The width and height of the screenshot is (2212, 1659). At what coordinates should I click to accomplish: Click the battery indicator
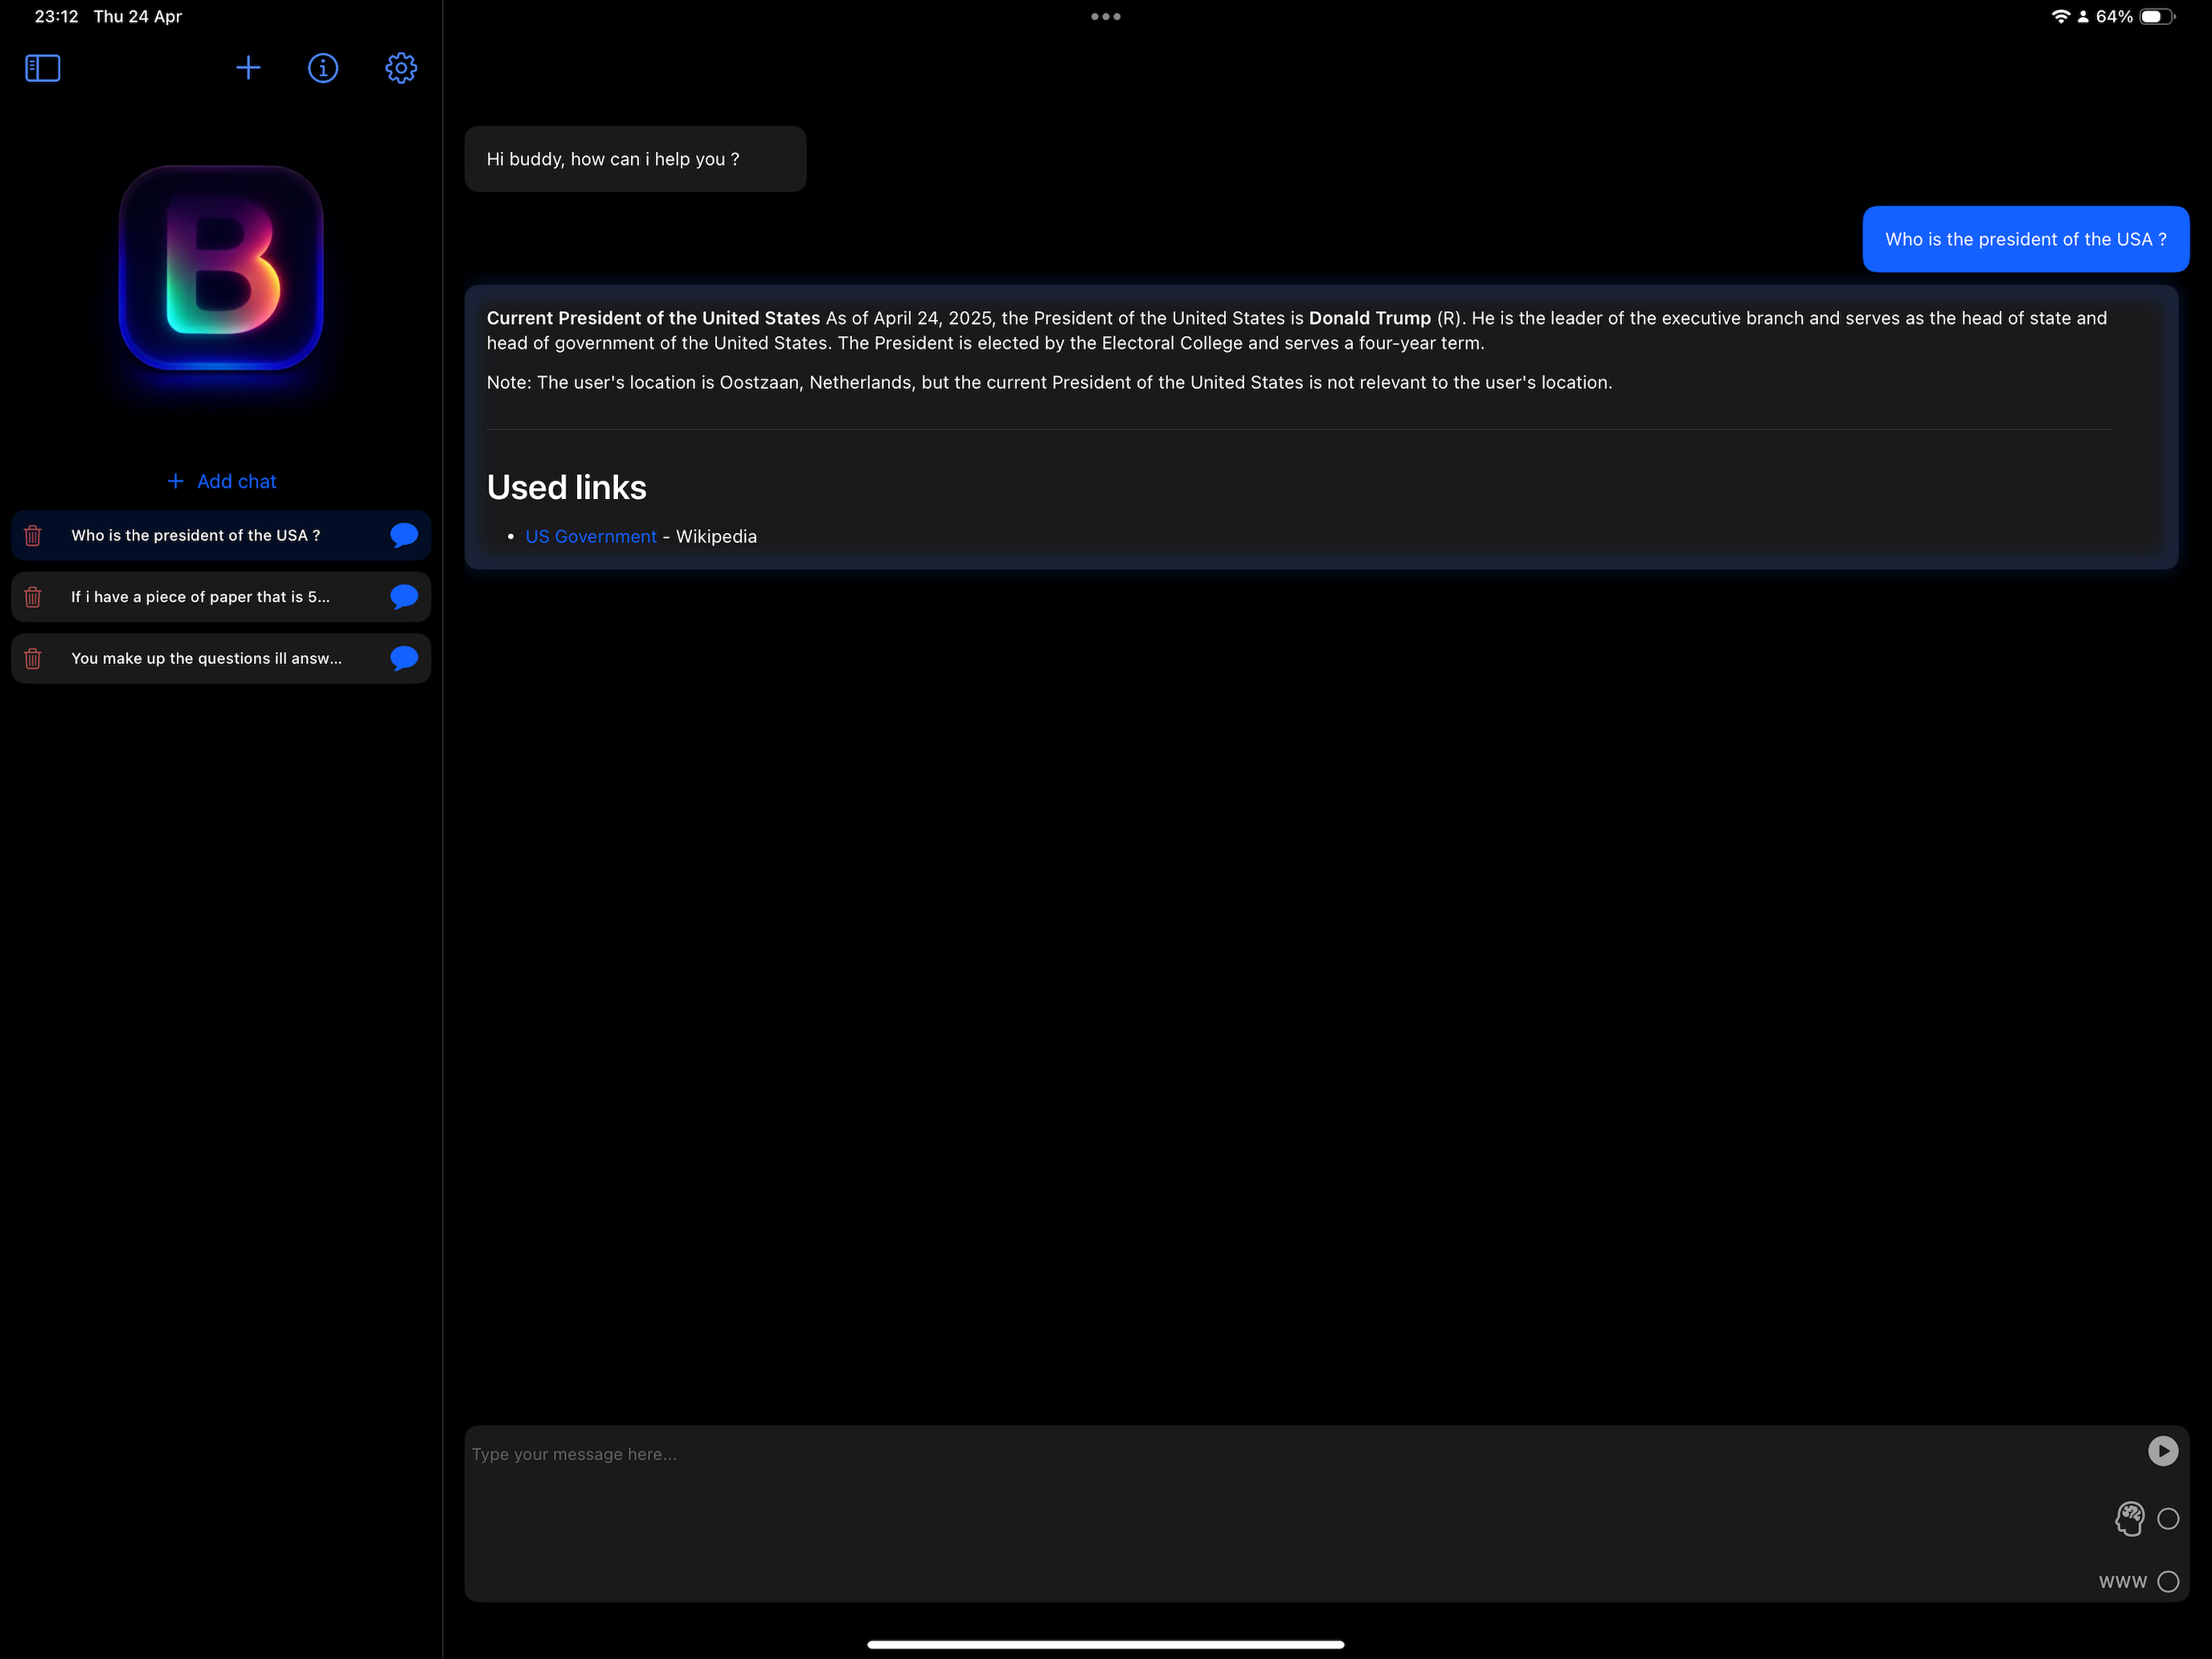2157,16
